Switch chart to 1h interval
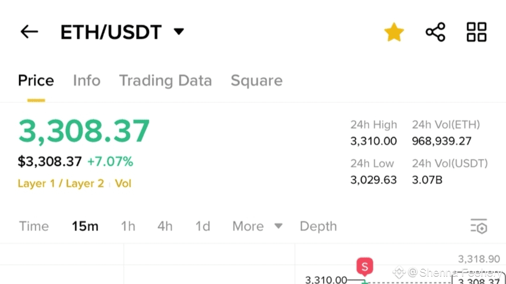This screenshot has width=506, height=284. tap(128, 226)
